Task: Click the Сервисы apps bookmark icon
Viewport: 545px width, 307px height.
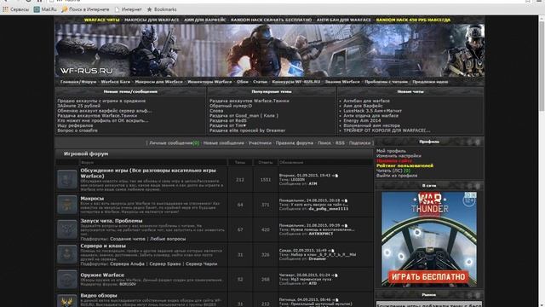Action: 6,9
